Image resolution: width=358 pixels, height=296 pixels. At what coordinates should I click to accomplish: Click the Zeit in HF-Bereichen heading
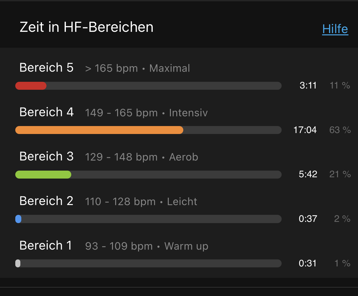pyautogui.click(x=87, y=27)
